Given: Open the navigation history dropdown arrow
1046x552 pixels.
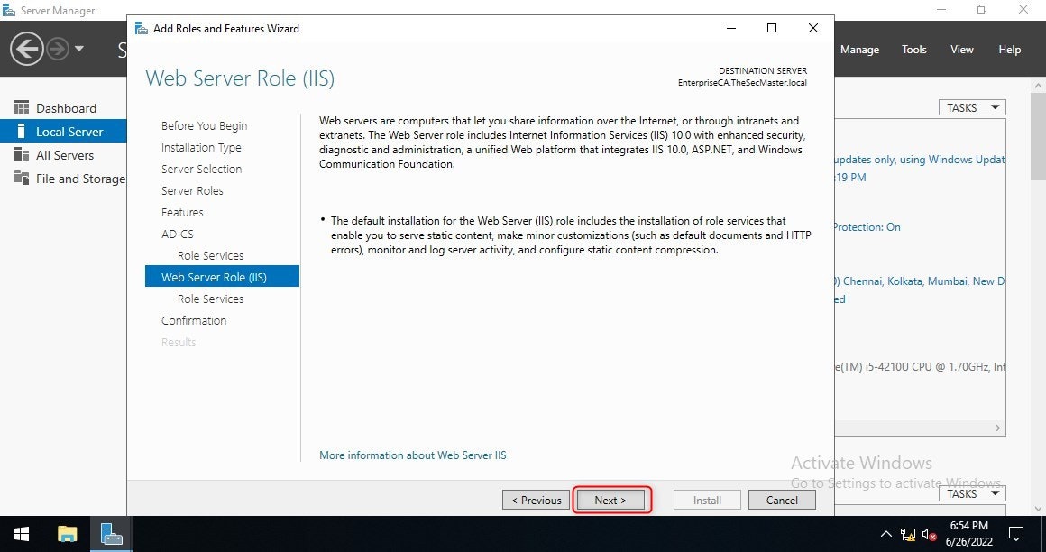Looking at the screenshot, I should [79, 49].
